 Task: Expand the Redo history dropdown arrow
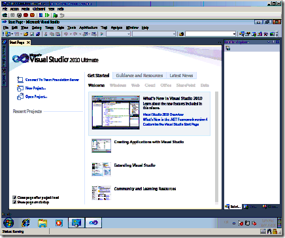click(x=80, y=34)
